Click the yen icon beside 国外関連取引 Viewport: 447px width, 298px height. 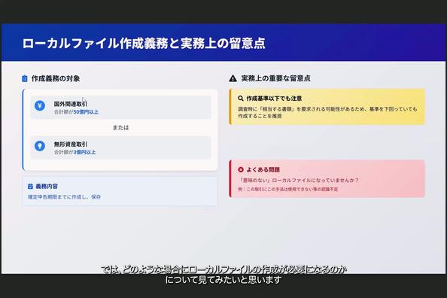40,105
